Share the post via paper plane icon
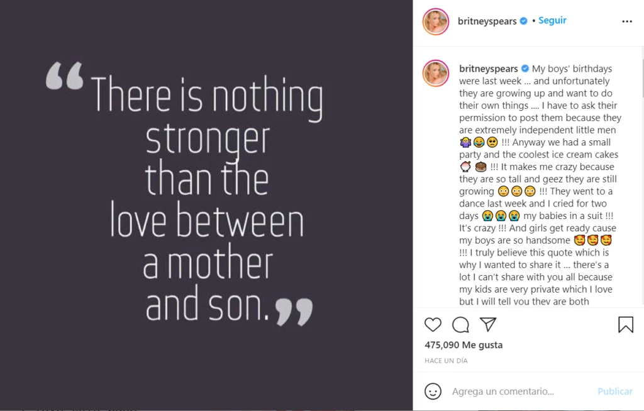644x411 pixels. tap(488, 324)
